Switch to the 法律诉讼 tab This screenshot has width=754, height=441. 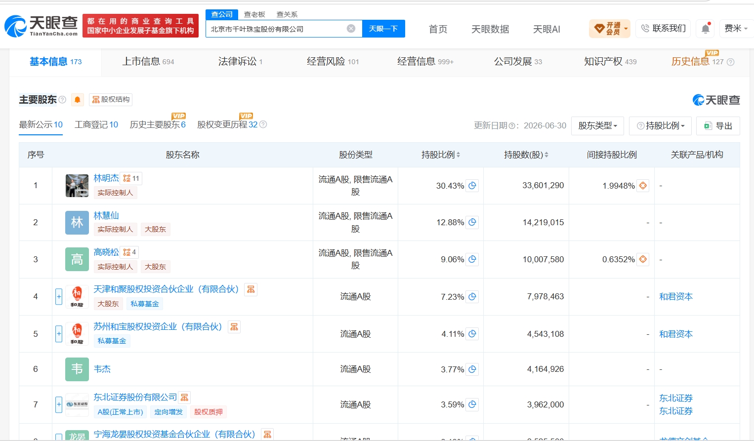pyautogui.click(x=241, y=62)
